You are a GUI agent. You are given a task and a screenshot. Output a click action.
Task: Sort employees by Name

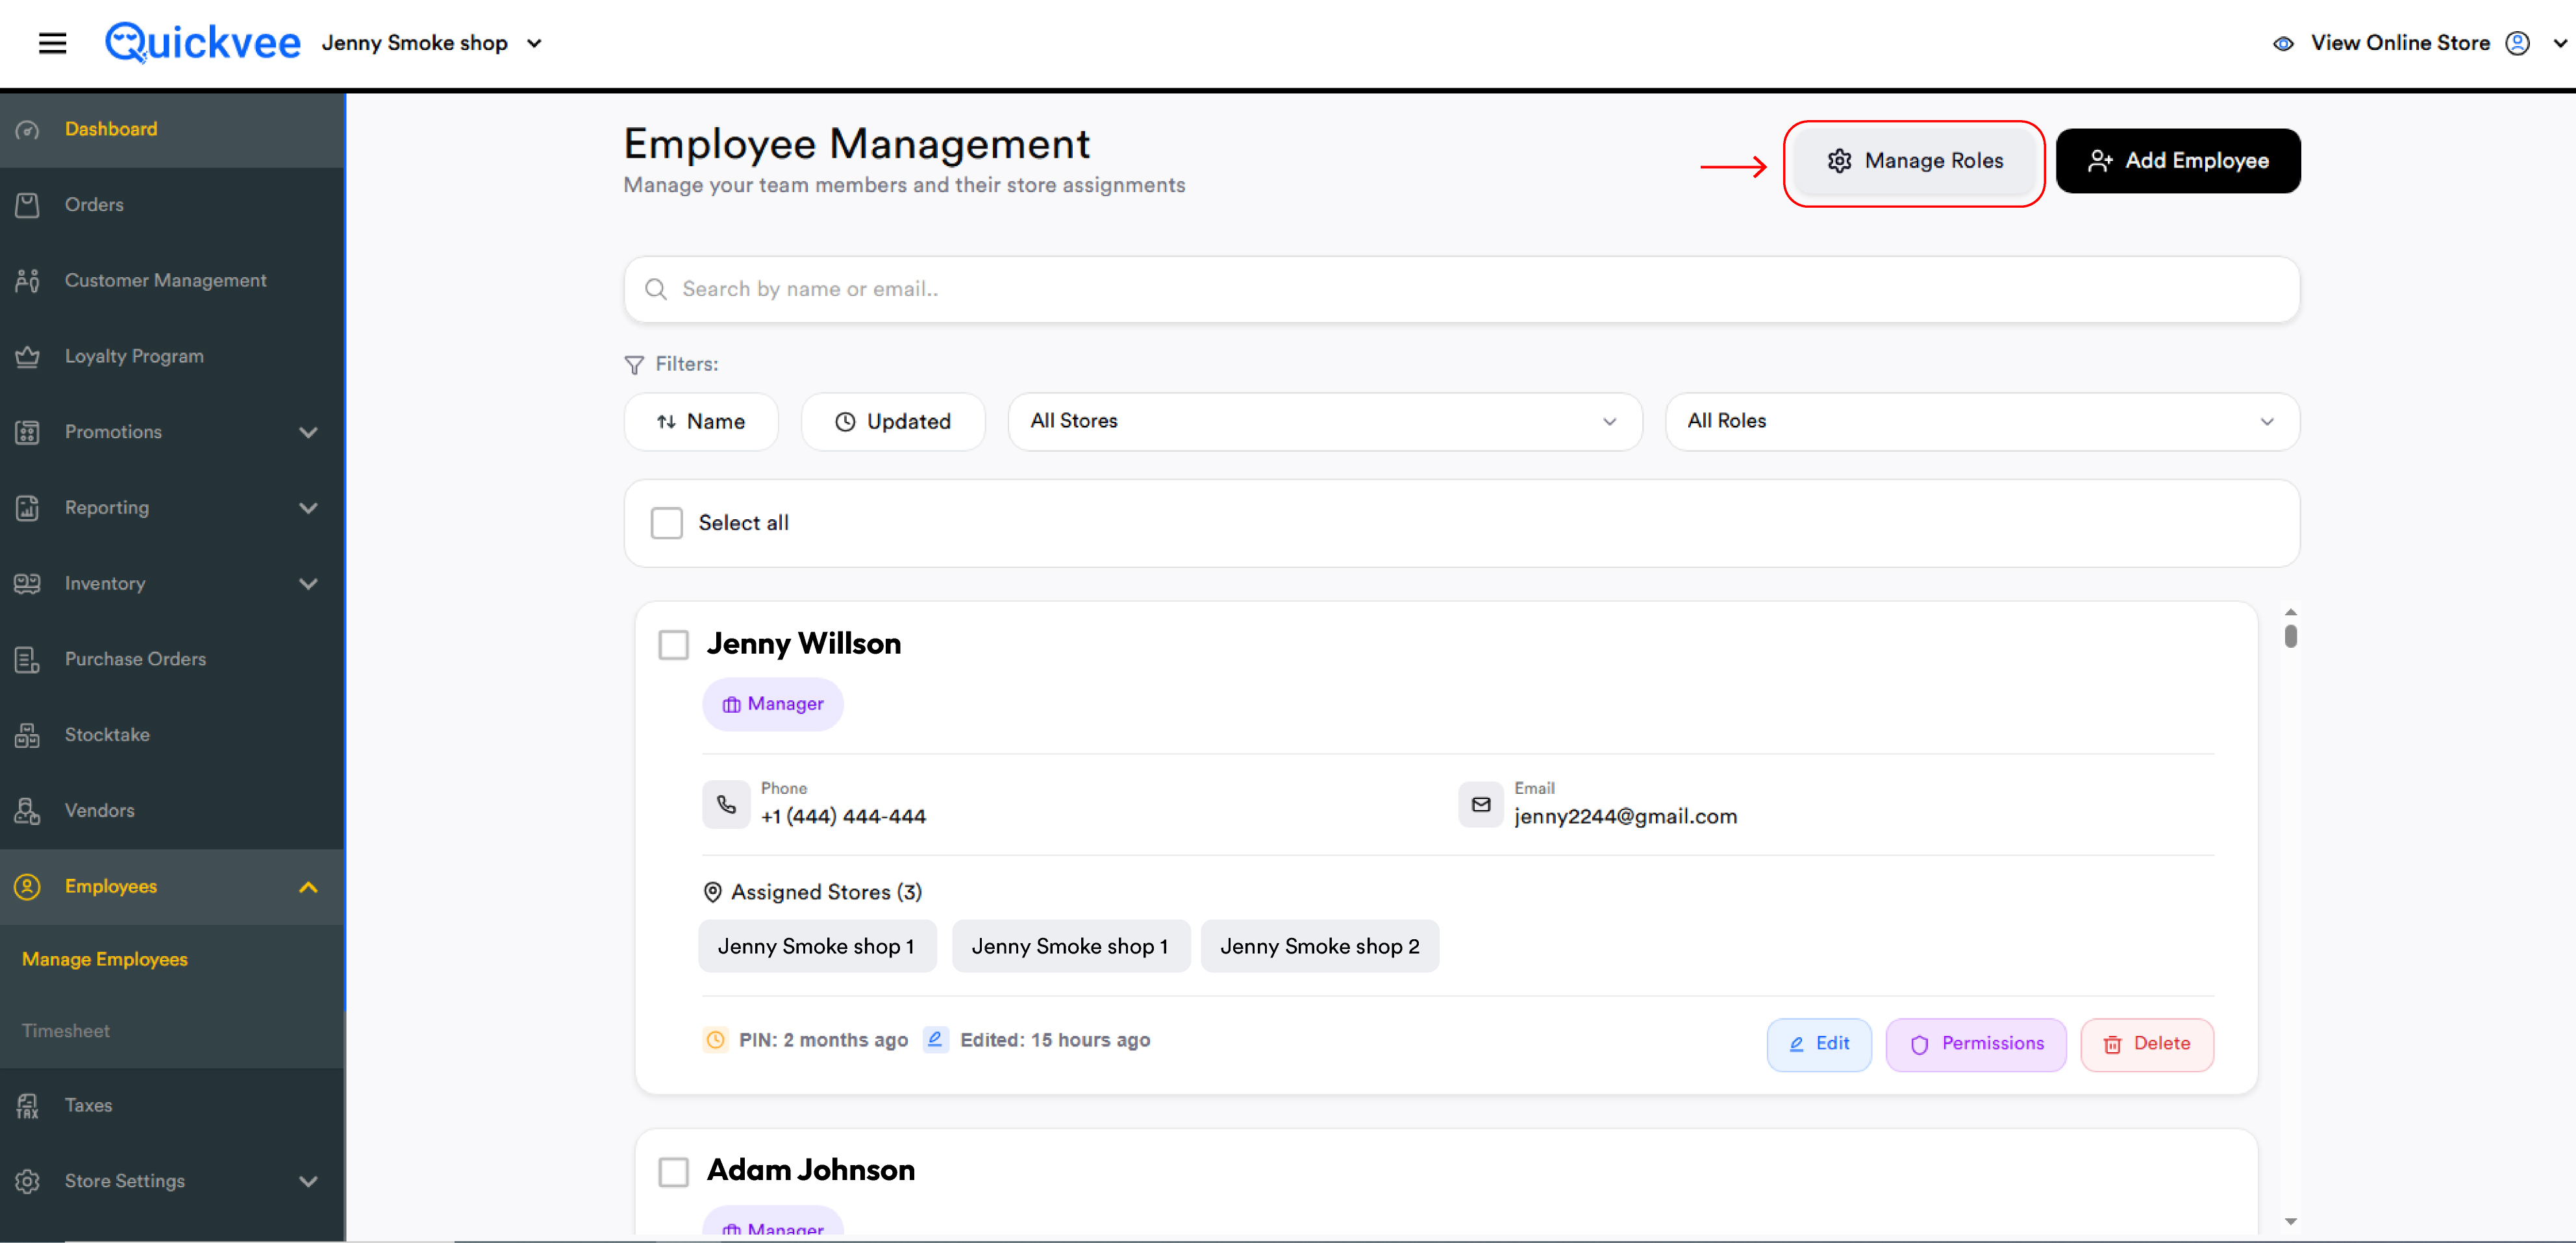pos(701,422)
